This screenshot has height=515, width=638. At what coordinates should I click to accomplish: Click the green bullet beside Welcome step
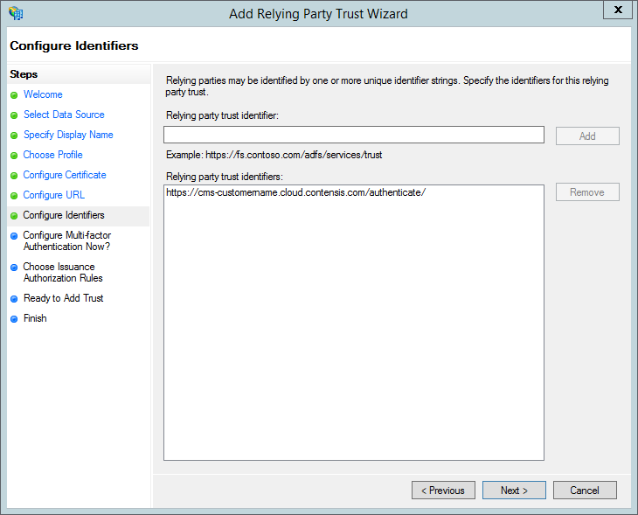(x=14, y=95)
